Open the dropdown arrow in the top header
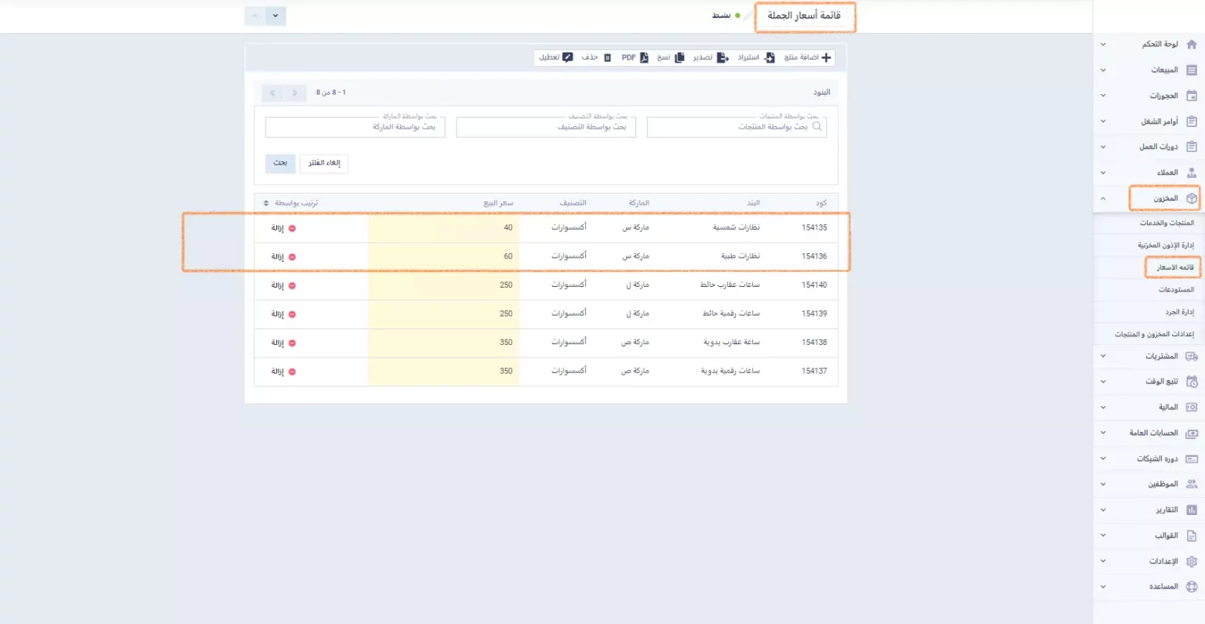1205x624 pixels. (x=275, y=16)
